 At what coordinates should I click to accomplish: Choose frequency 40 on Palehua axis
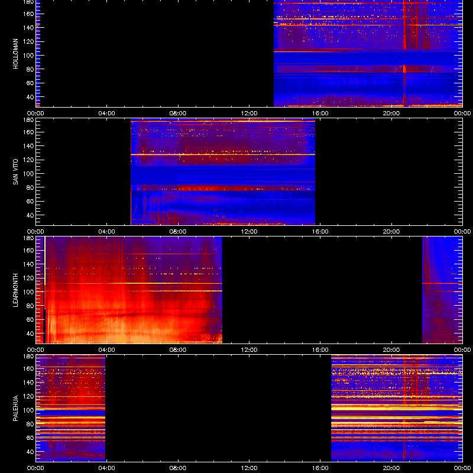tap(31, 452)
